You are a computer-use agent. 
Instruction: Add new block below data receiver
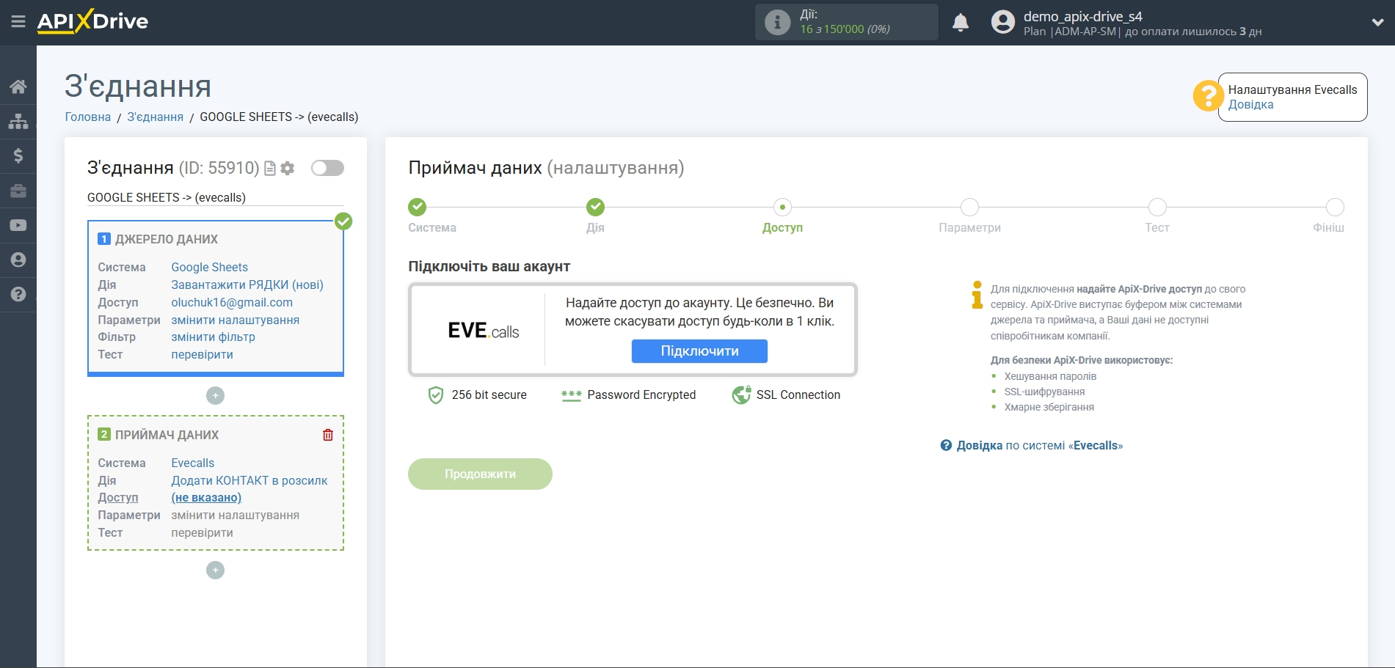[215, 570]
